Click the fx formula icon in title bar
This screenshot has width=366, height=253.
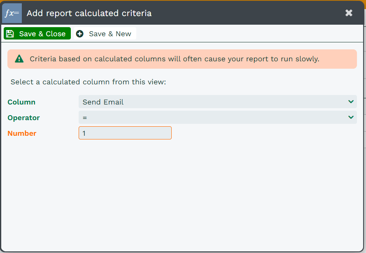(x=12, y=13)
